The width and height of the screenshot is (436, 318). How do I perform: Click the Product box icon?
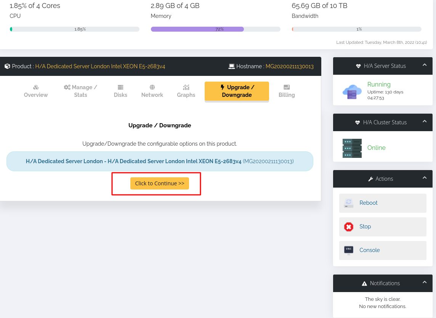click(x=8, y=66)
